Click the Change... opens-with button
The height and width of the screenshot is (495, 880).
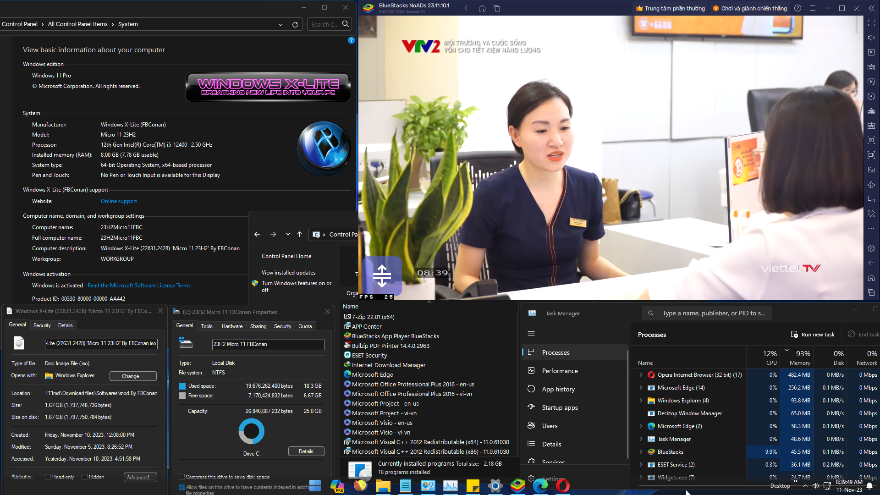click(133, 376)
